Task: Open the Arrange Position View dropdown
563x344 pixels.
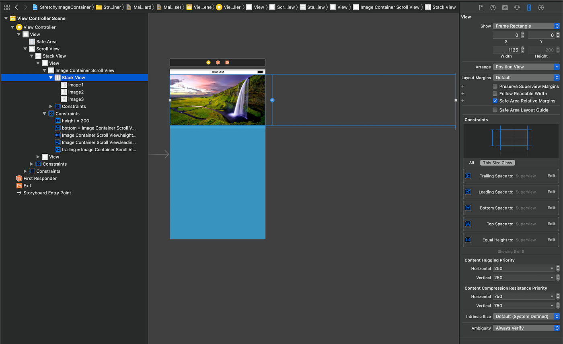Action: [x=526, y=67]
